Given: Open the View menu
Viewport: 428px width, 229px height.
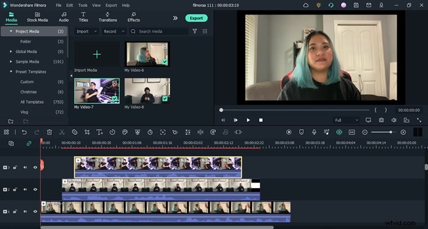Looking at the screenshot, I should [x=96, y=5].
